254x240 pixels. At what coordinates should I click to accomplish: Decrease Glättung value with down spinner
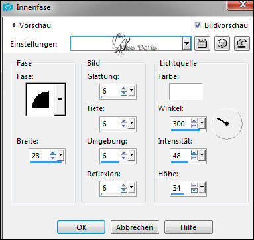click(124, 93)
